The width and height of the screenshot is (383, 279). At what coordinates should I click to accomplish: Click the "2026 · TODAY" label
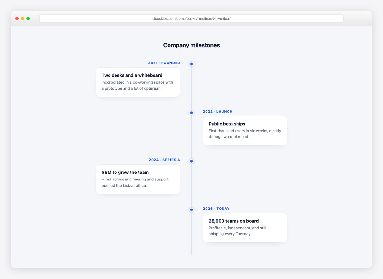pyautogui.click(x=216, y=209)
